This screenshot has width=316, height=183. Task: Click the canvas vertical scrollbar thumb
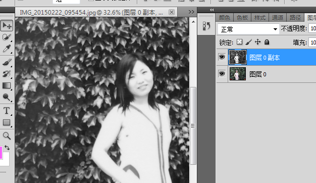click(193, 126)
